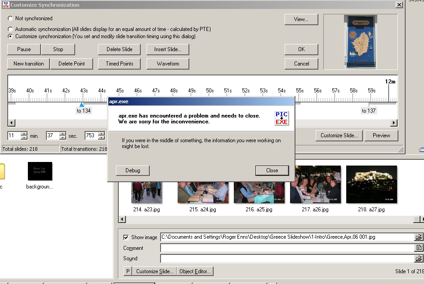Image resolution: width=424 pixels, height=284 pixels.
Task: Open Timed Points
Action: (x=119, y=64)
